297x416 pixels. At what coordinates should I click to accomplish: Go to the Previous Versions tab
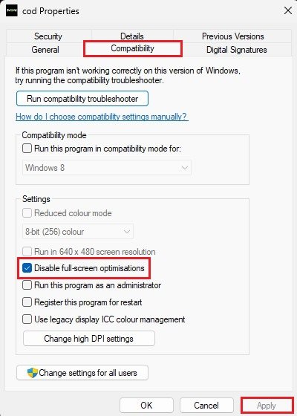pyautogui.click(x=233, y=36)
